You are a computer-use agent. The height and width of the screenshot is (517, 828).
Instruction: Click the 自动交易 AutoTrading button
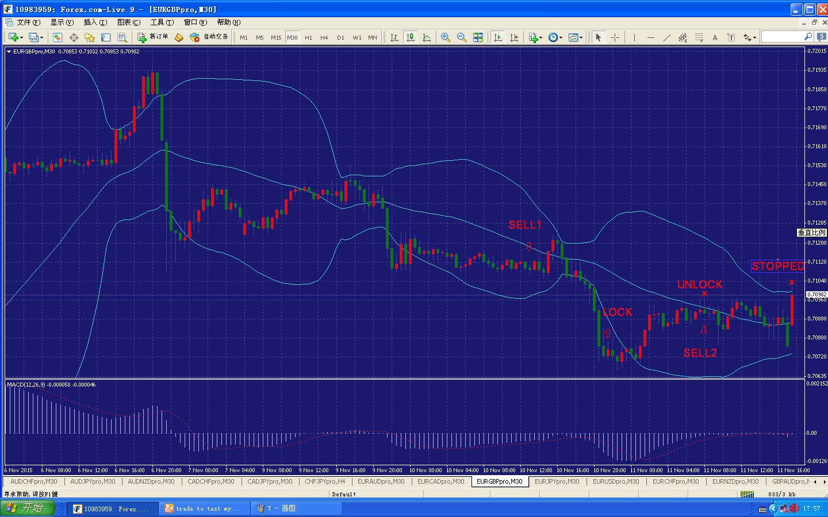click(209, 37)
